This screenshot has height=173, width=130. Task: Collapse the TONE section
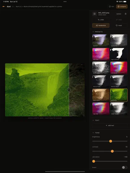(96, 133)
